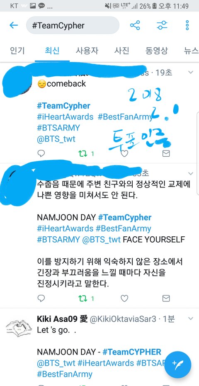Open the three-dot overflow menu
The width and height of the screenshot is (199, 386).
187,25
